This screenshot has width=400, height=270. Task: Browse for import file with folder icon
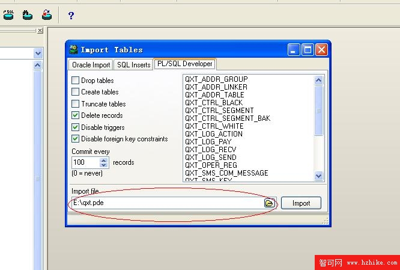[269, 203]
